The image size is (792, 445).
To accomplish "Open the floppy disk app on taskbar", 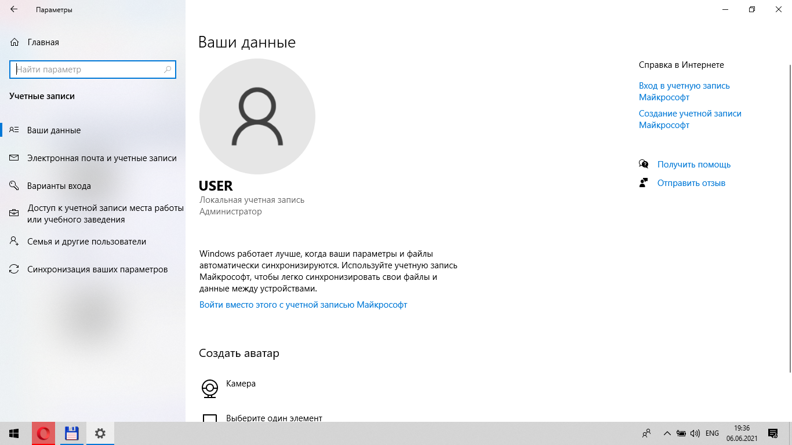I will [71, 433].
